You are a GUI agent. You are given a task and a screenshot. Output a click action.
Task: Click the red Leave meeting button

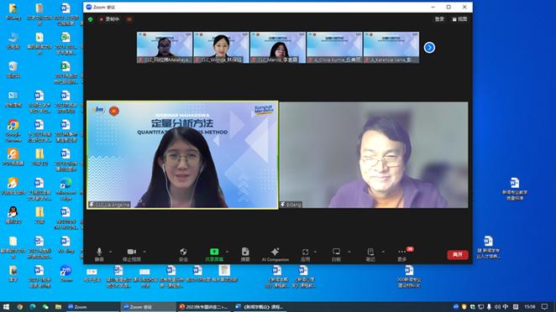pos(458,255)
